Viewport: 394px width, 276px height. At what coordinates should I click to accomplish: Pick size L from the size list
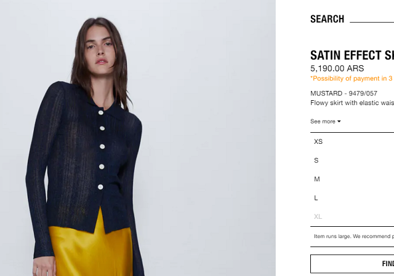pos(352,198)
